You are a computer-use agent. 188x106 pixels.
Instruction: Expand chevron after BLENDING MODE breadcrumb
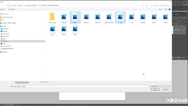[59, 5]
